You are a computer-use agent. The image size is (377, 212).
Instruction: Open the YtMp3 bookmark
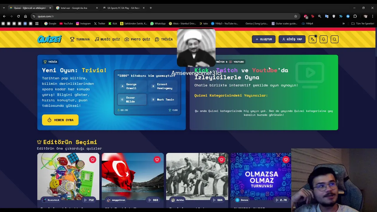click(x=225, y=24)
